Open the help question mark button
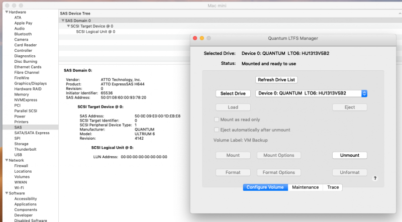This screenshot has height=222, width=402. coord(375,178)
